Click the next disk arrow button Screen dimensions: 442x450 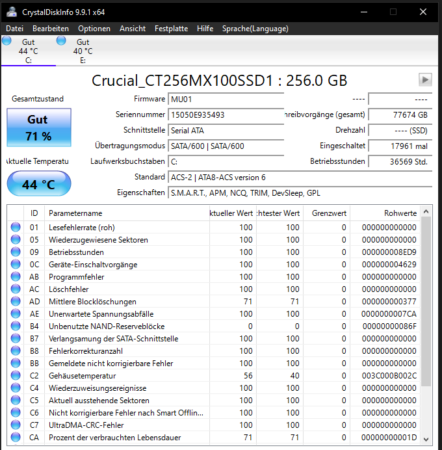click(x=425, y=80)
